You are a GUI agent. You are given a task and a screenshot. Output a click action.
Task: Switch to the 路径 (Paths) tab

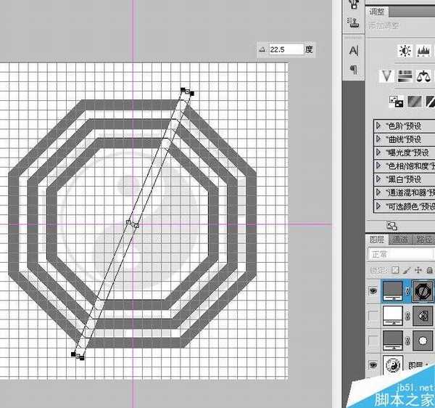point(424,240)
